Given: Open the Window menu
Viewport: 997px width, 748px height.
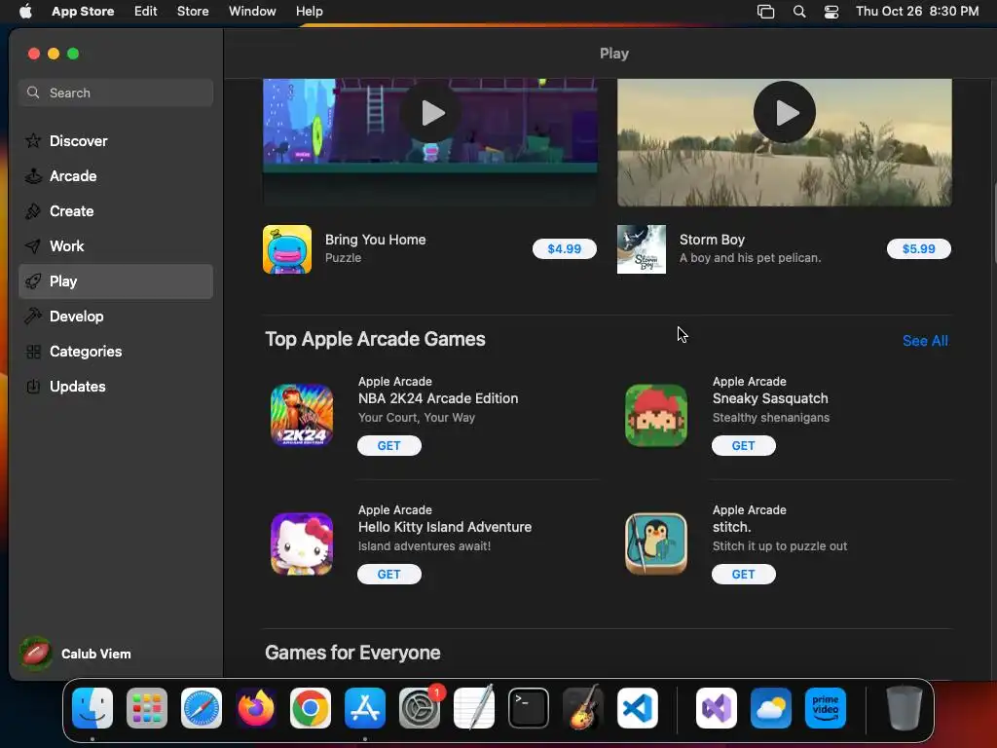Looking at the screenshot, I should (x=252, y=12).
